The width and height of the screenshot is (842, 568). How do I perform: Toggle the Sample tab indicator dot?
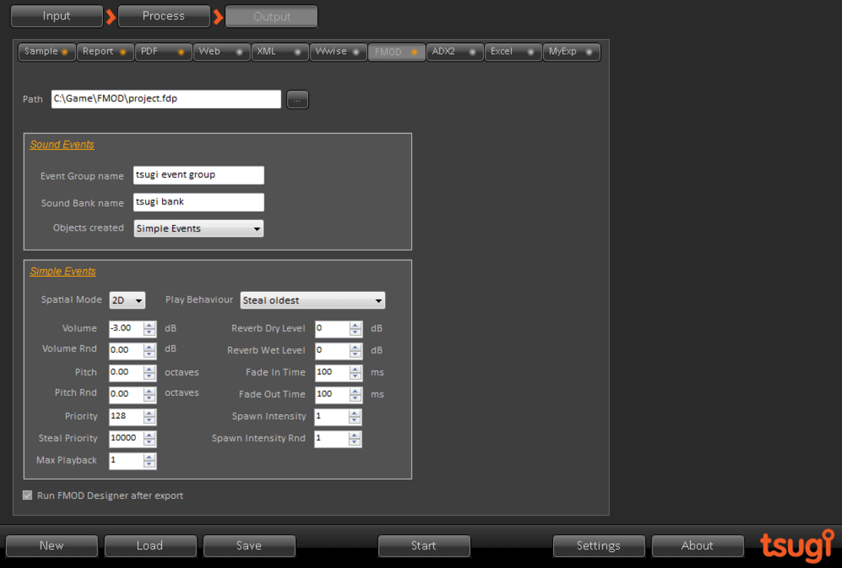click(x=65, y=52)
